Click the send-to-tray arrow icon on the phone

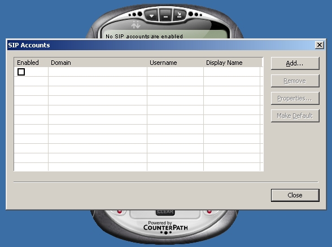click(180, 15)
